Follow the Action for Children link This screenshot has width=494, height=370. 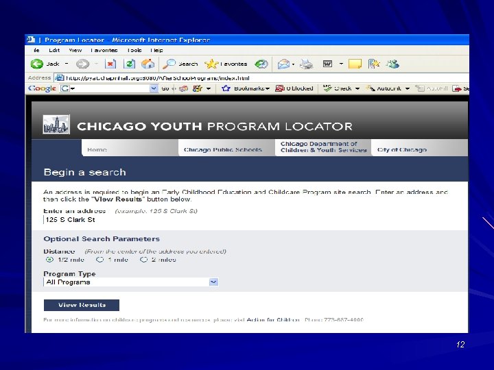tap(273, 320)
